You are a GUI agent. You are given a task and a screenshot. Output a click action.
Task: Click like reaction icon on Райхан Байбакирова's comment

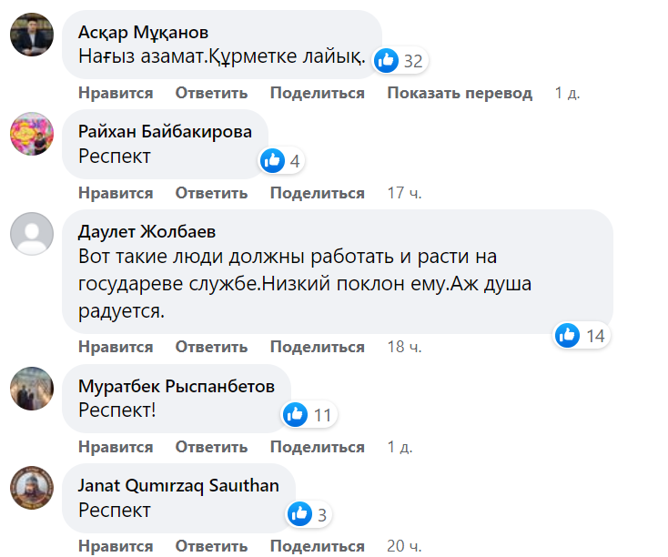pyautogui.click(x=272, y=161)
